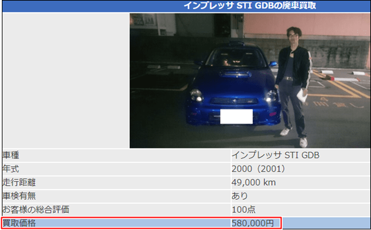This screenshot has width=371, height=230.
Task: Click the 年式 row label
Action: pyautogui.click(x=11, y=169)
